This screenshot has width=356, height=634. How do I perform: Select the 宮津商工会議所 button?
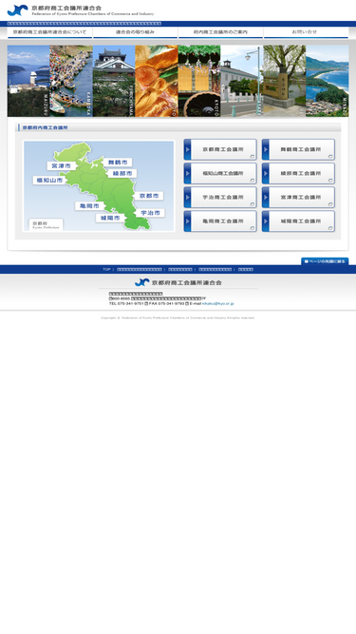[x=298, y=198]
